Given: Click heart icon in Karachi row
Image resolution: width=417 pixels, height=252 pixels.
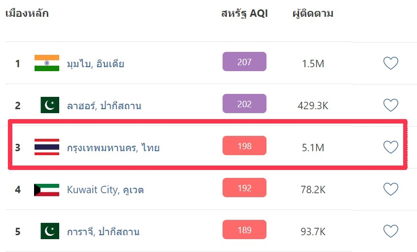Looking at the screenshot, I should (391, 231).
